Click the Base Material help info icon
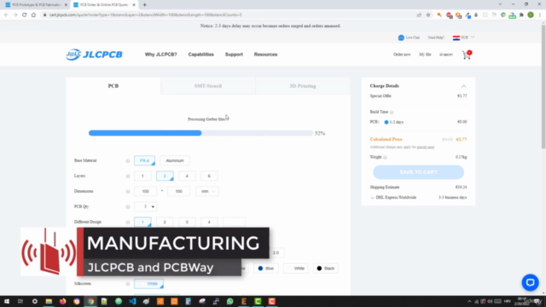546x307 pixels. 128,161
